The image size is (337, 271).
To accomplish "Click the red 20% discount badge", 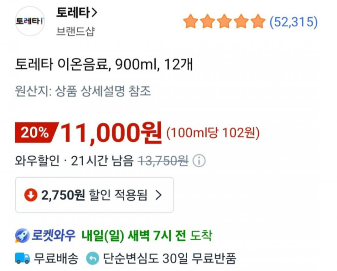I will pos(36,132).
